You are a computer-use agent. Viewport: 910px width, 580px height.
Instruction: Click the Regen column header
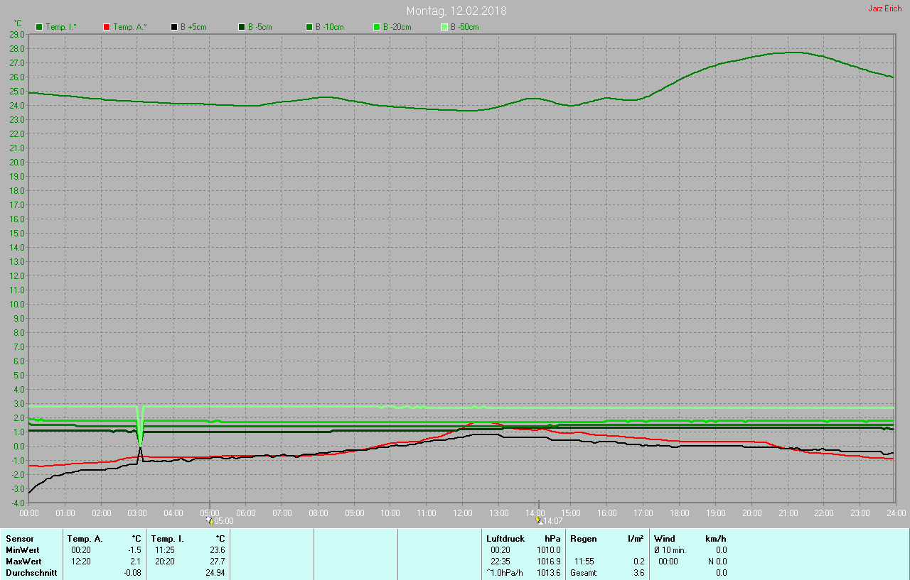584,539
